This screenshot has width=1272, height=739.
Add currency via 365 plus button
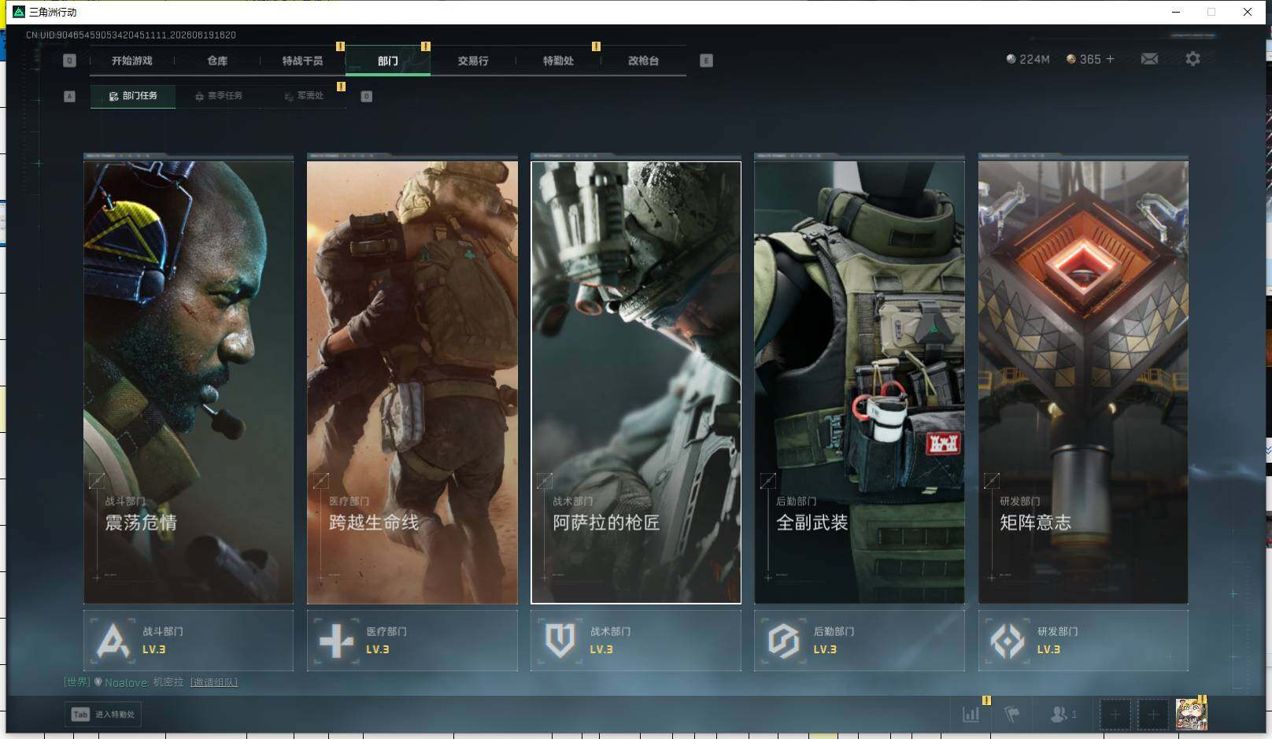(x=1110, y=59)
